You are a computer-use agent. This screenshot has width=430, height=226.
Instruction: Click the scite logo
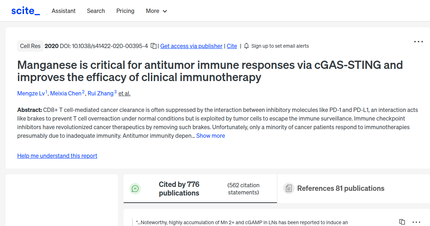pos(25,10)
